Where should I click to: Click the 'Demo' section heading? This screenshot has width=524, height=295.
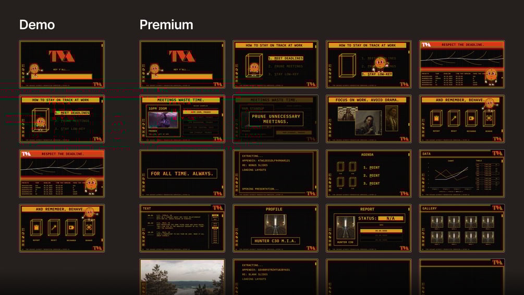pyautogui.click(x=37, y=25)
